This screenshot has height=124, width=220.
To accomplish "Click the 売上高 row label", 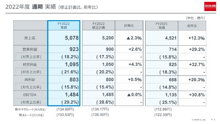I will pyautogui.click(x=30, y=38).
